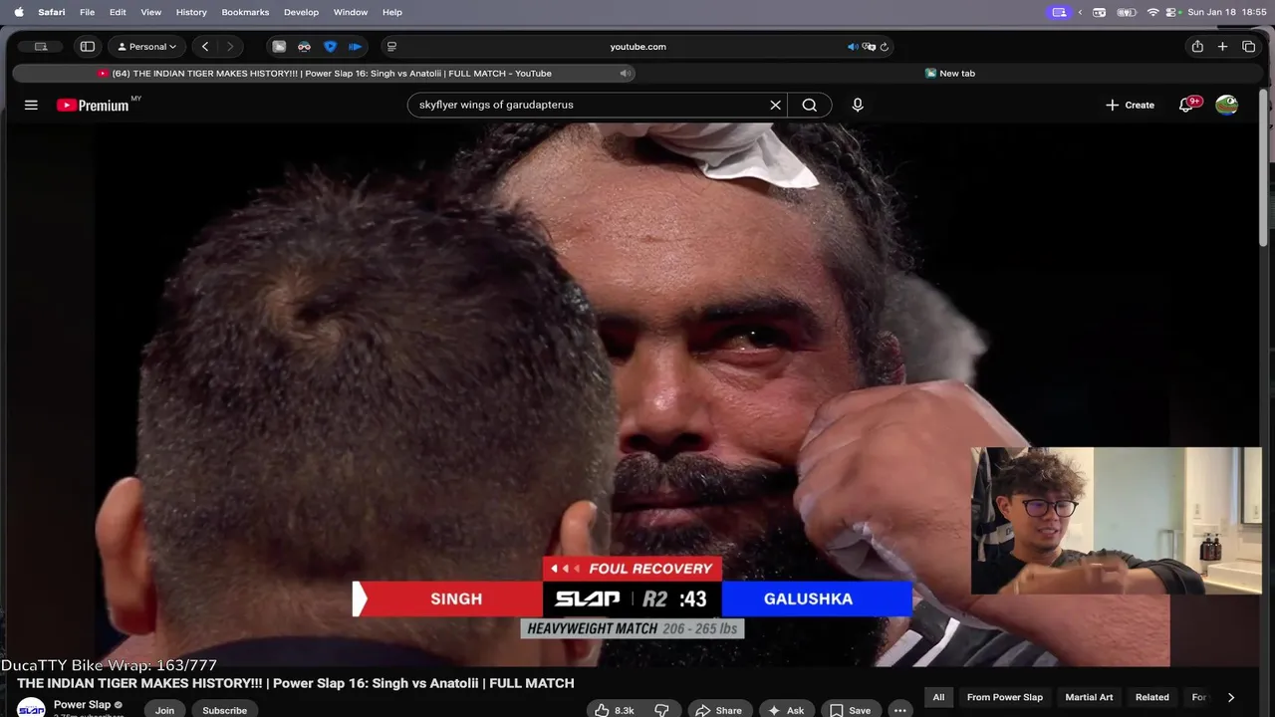Clear the search box text

pyautogui.click(x=775, y=105)
